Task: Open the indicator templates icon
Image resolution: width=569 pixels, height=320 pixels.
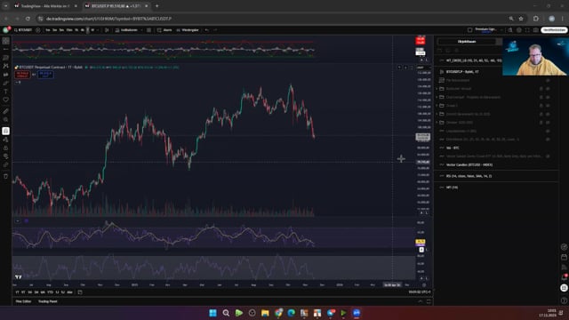Action: point(148,30)
